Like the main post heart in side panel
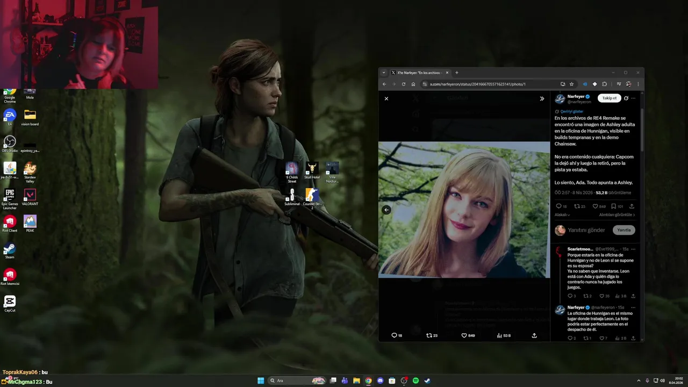This screenshot has height=387, width=688. tap(599, 206)
